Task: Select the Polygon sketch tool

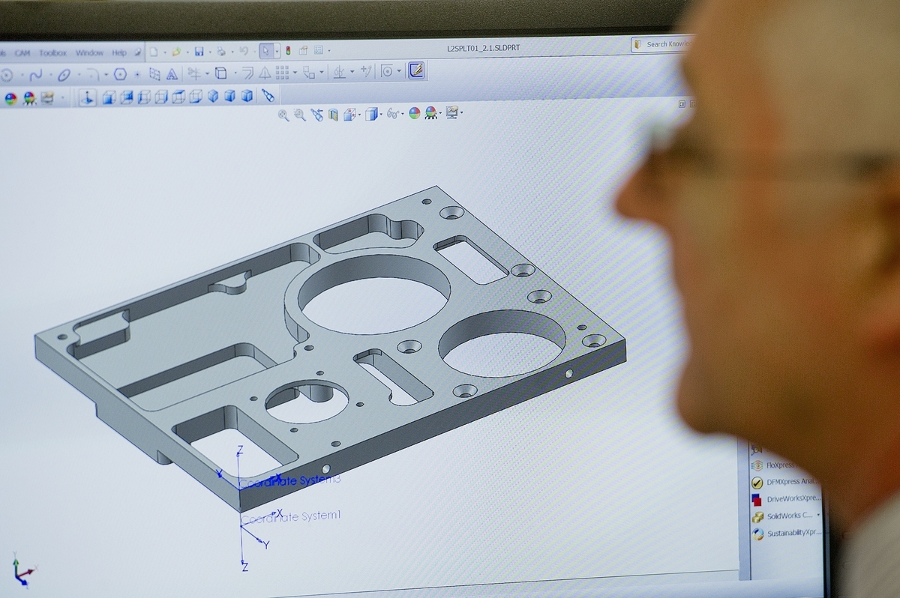Action: click(x=119, y=74)
